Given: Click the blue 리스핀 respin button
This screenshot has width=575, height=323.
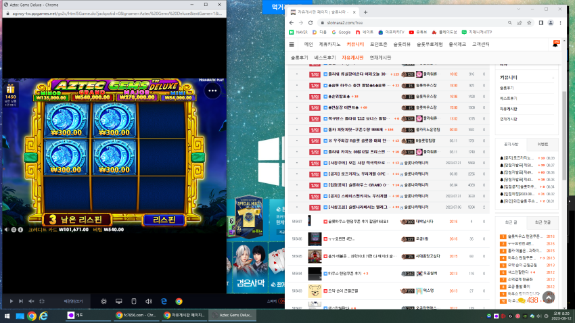Looking at the screenshot, I should coord(164,220).
